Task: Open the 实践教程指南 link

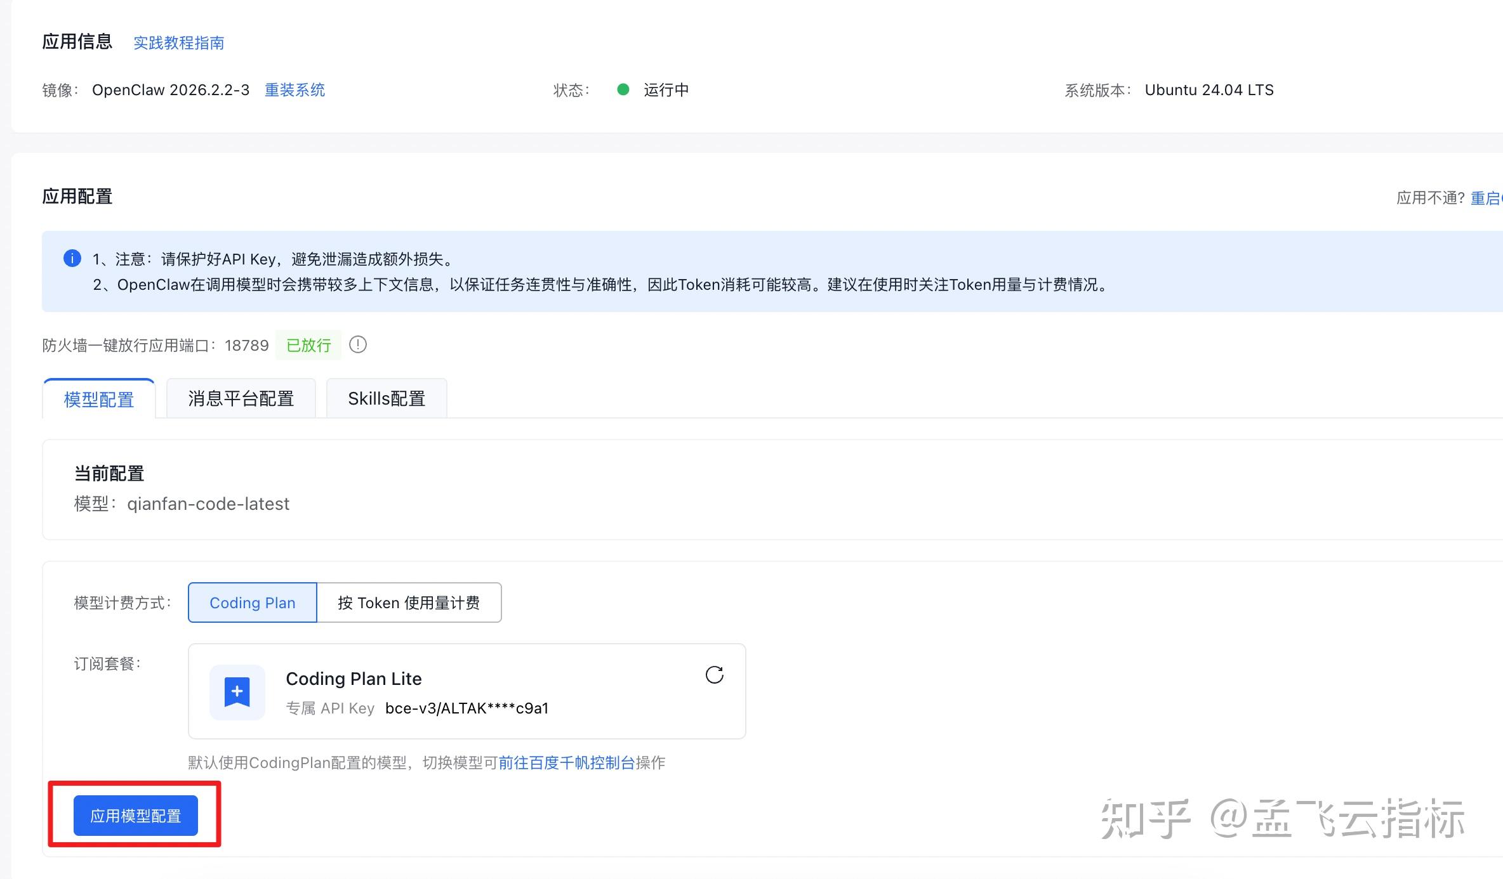Action: pos(178,42)
